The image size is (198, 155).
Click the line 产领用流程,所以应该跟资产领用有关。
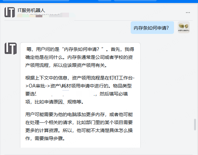(66, 65)
